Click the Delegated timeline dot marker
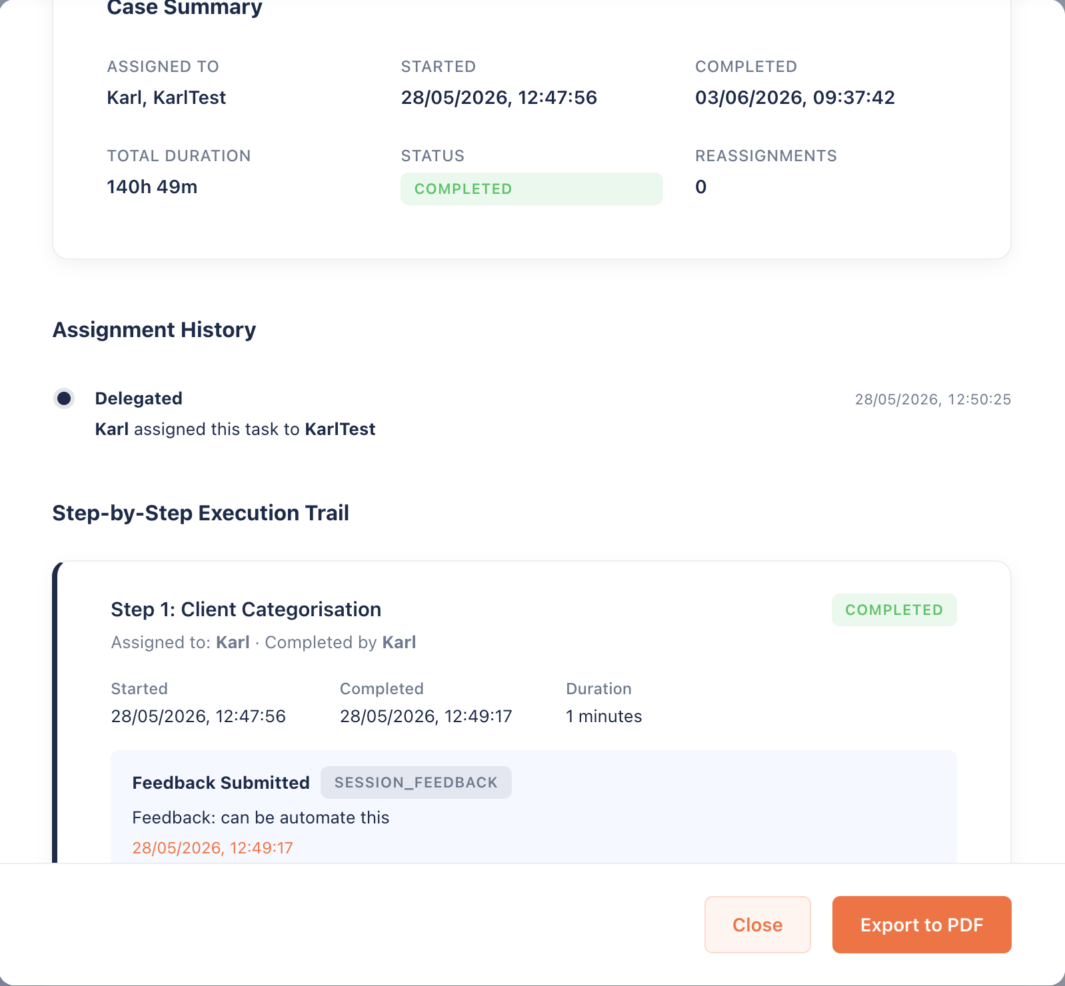The height and width of the screenshot is (986, 1065). tap(64, 398)
